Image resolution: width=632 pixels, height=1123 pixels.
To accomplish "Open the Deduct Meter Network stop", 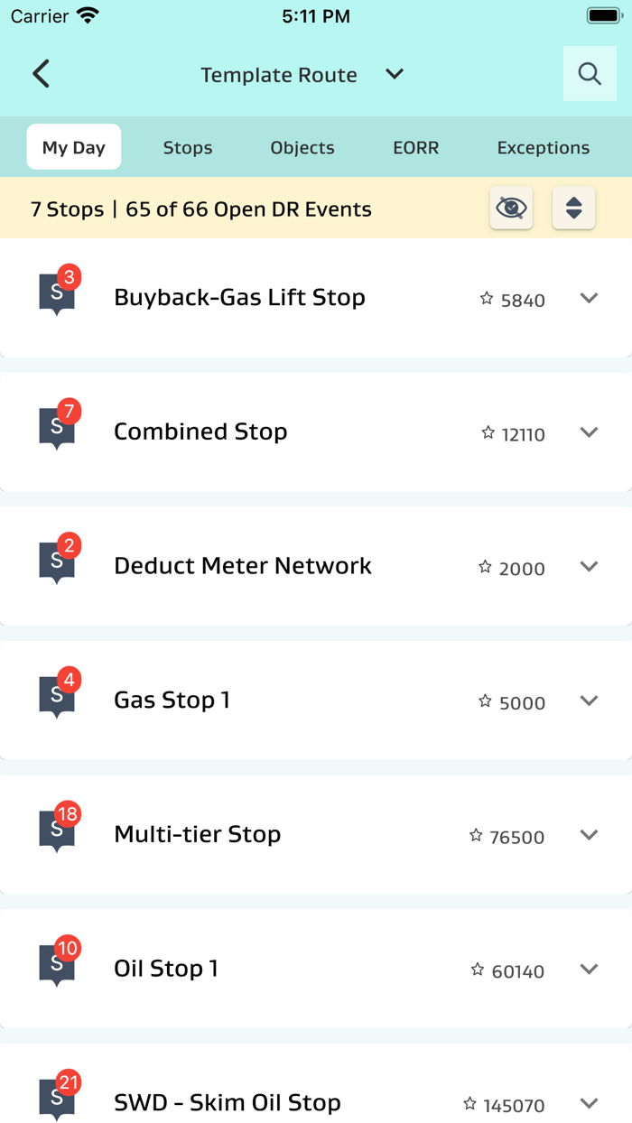I will (x=243, y=566).
